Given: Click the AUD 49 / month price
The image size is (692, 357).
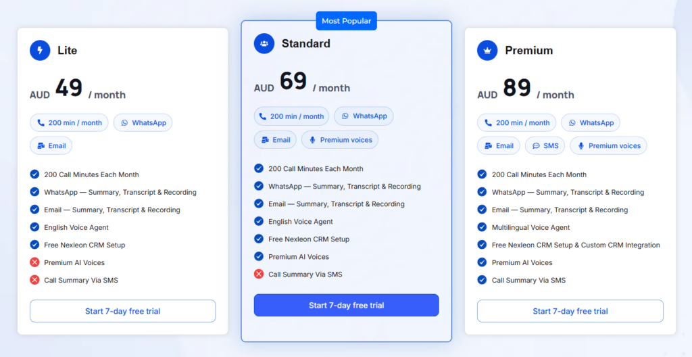Looking at the screenshot, I should [78, 89].
